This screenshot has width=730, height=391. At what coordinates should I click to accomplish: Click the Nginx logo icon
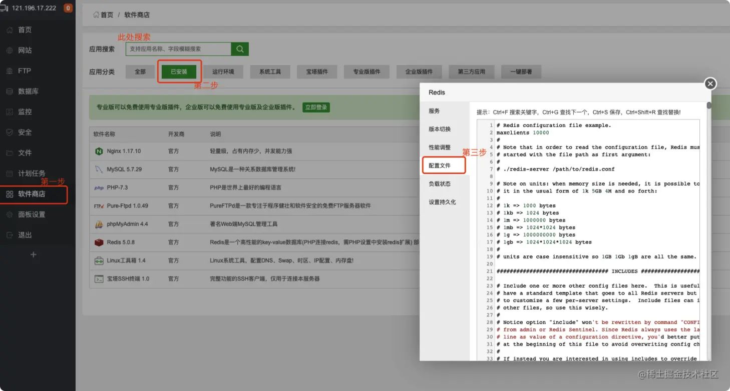click(x=99, y=151)
